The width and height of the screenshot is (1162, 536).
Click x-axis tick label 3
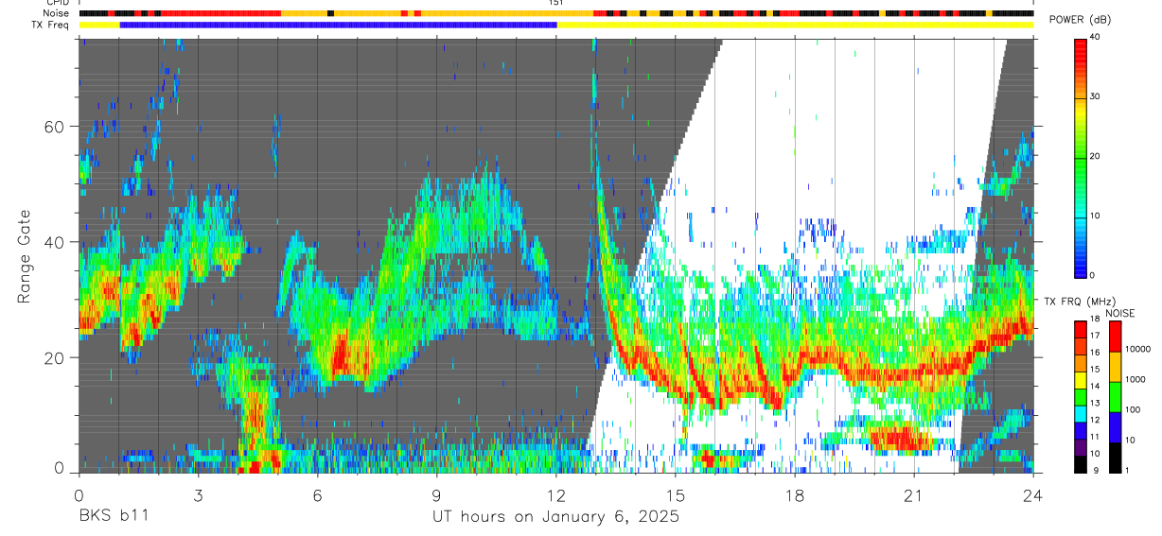[x=198, y=495]
